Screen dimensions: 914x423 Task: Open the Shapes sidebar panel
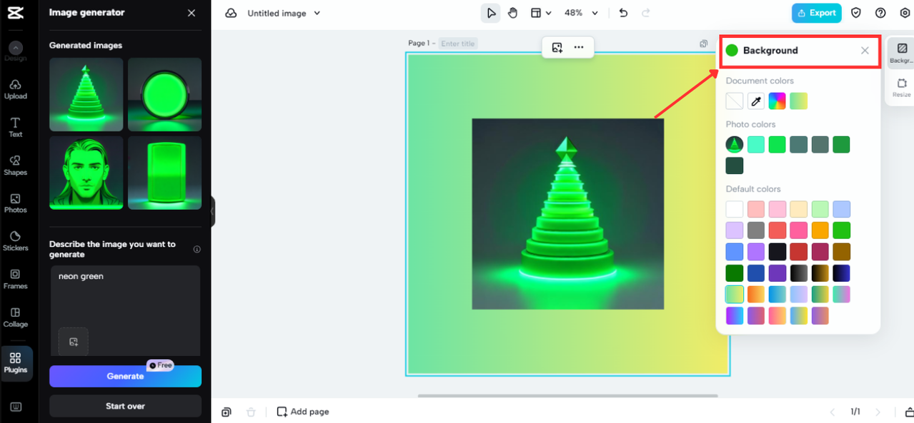tap(16, 165)
